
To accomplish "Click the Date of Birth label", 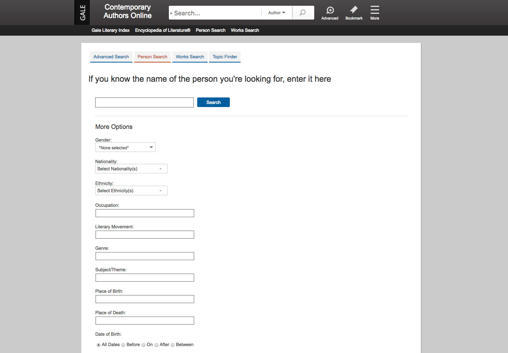I will click(108, 334).
